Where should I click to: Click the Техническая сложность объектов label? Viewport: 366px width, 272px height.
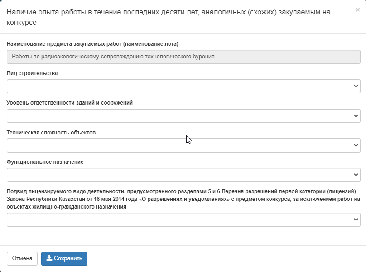pos(51,133)
